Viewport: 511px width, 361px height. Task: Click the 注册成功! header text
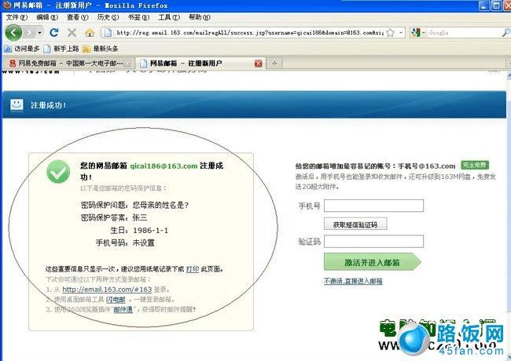click(x=48, y=105)
